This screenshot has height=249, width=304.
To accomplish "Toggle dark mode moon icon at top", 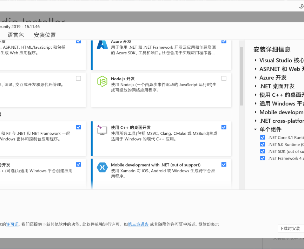I will [301, 6].
